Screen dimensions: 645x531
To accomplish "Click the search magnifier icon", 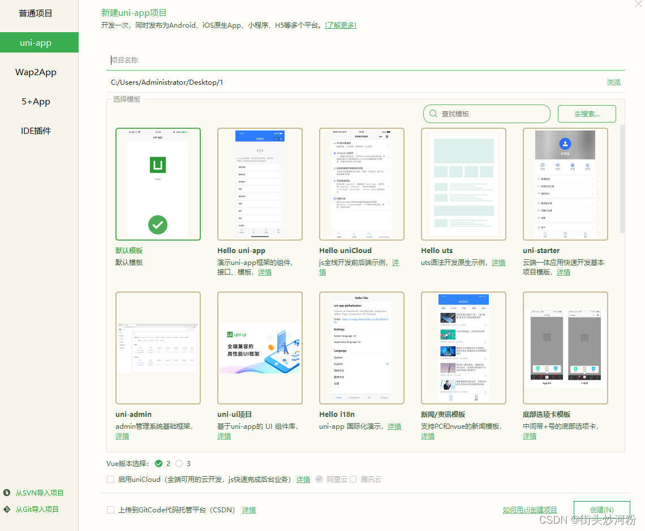I will pos(433,114).
